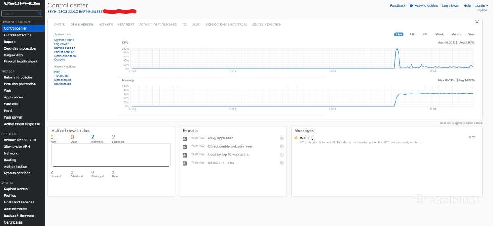493x226 pixels.
Task: Open Route lookup utility
Action: pos(63,84)
